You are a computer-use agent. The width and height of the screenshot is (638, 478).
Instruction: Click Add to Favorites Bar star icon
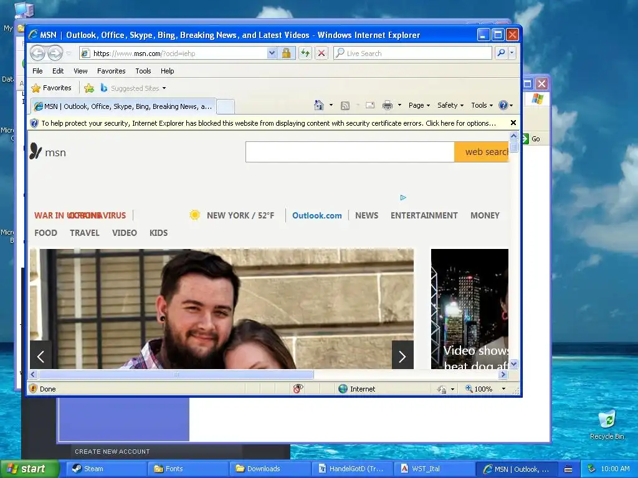point(89,88)
